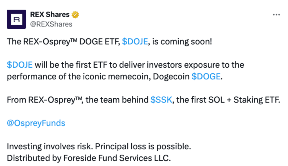Click the $SSK cashtag link
Screen dimensions: 288x166
pyautogui.click(x=161, y=100)
